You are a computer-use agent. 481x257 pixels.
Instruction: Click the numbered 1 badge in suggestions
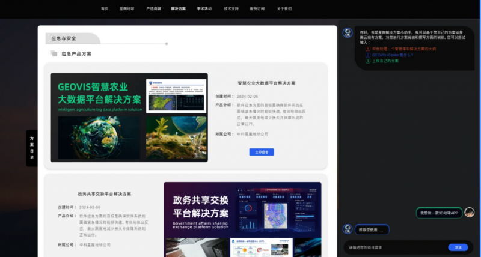tap(368, 49)
